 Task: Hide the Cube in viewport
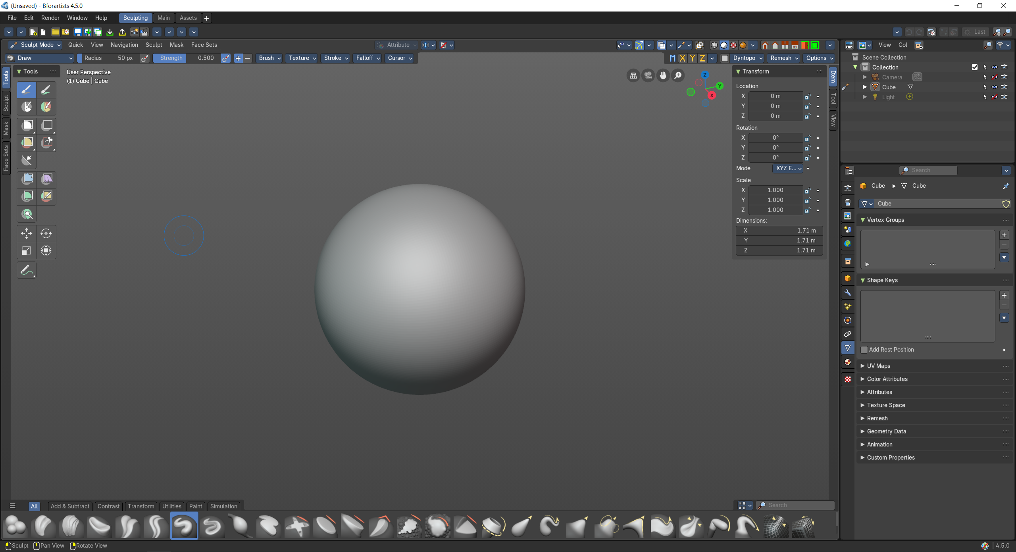click(995, 87)
